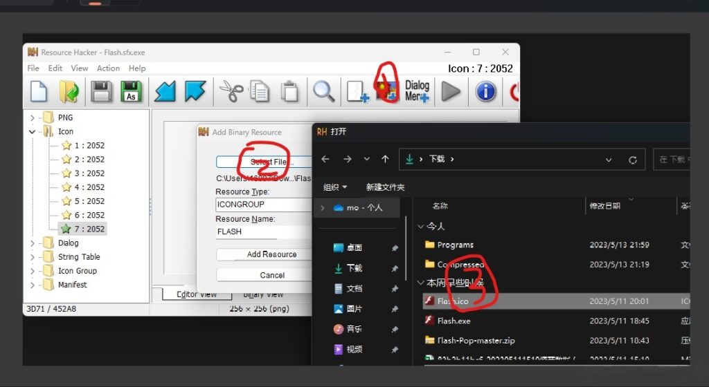Go forward in the Open file dialog
Image resolution: width=709 pixels, height=387 pixels.
pos(347,159)
